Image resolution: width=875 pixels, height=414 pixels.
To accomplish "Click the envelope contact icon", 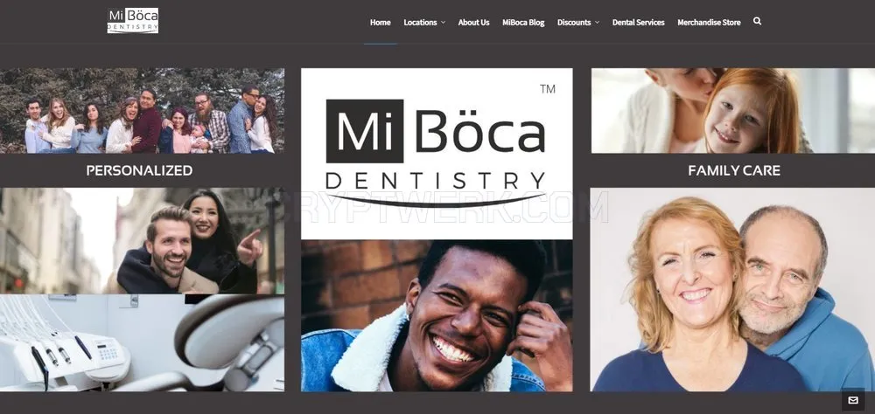I will [853, 400].
